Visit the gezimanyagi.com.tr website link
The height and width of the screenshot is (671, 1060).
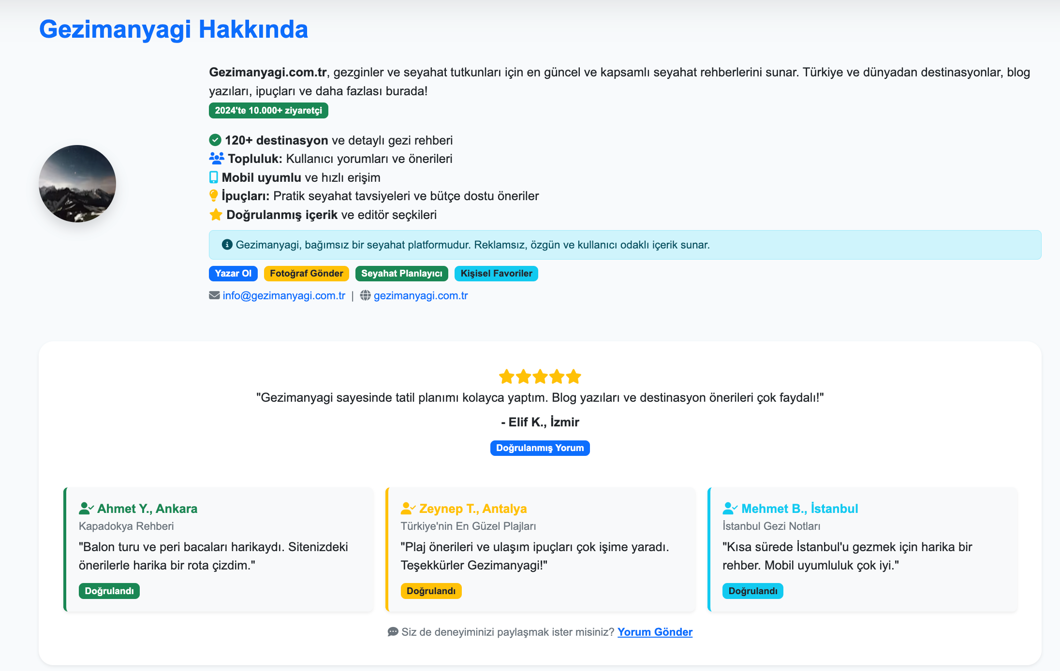pyautogui.click(x=421, y=295)
